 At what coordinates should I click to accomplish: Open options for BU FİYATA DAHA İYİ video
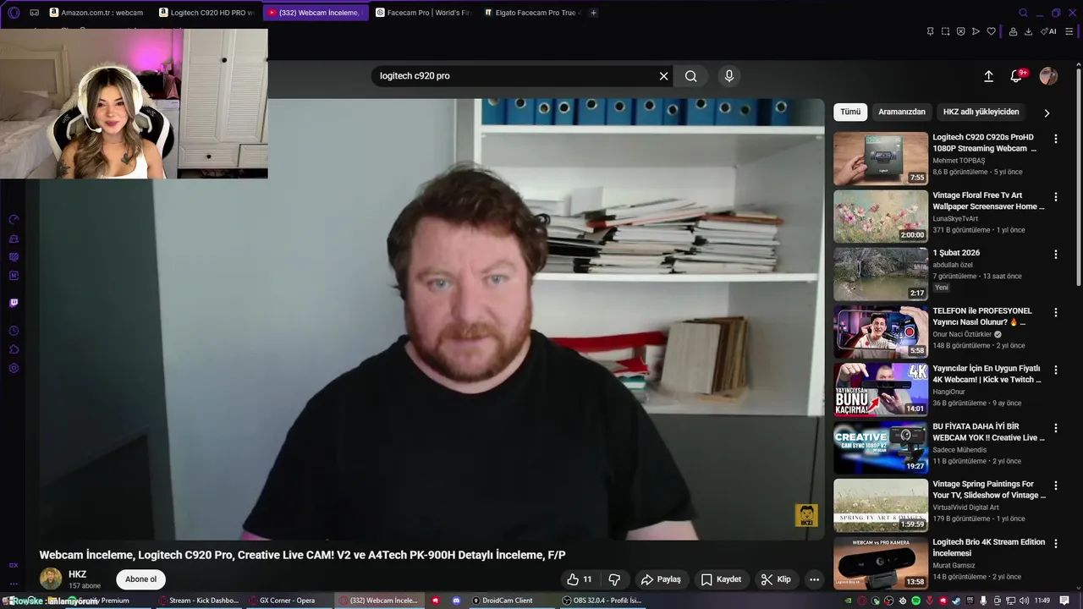click(1055, 427)
